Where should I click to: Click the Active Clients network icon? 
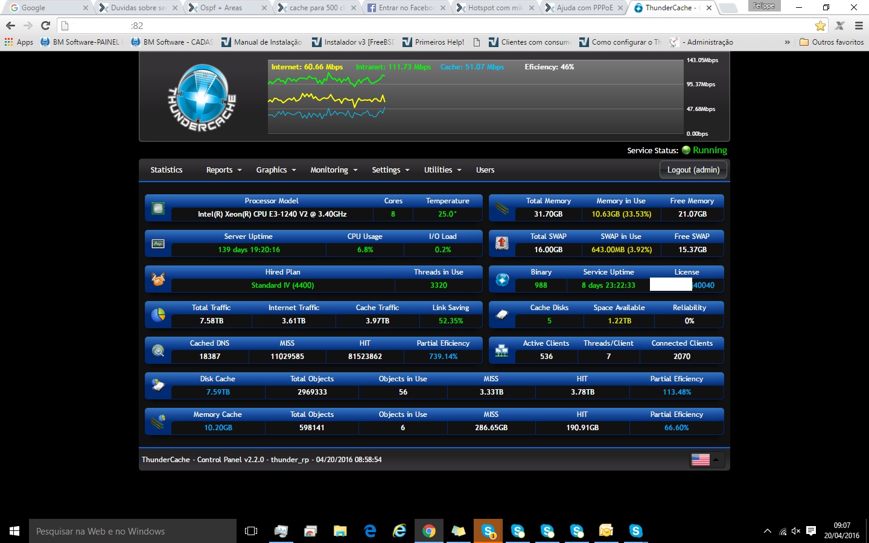(x=502, y=351)
